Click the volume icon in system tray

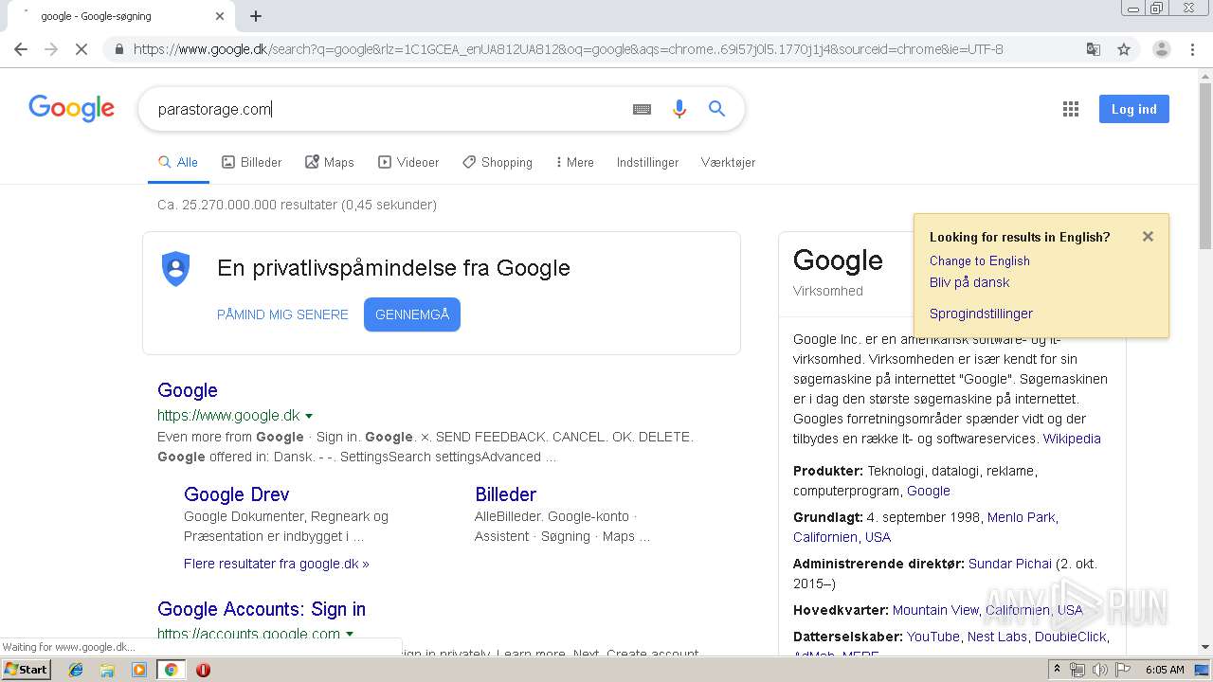(x=1100, y=670)
